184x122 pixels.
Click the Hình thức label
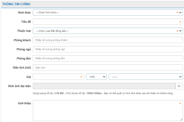tap(24, 13)
